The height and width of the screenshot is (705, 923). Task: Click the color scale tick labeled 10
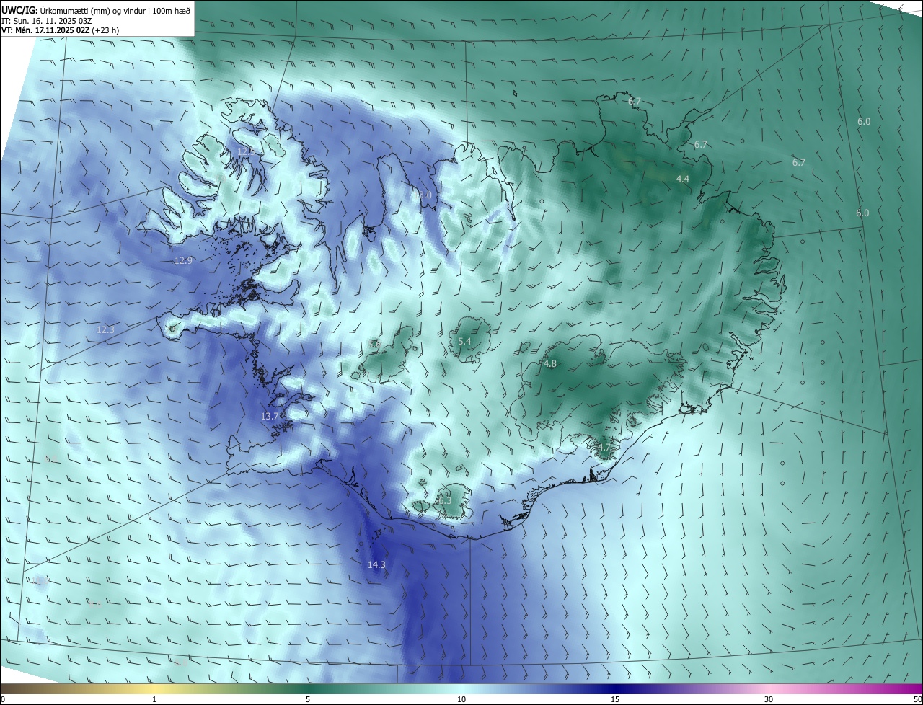pyautogui.click(x=461, y=699)
